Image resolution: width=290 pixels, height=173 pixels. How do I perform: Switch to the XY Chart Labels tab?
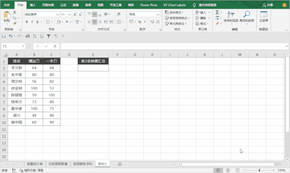(x=174, y=5)
